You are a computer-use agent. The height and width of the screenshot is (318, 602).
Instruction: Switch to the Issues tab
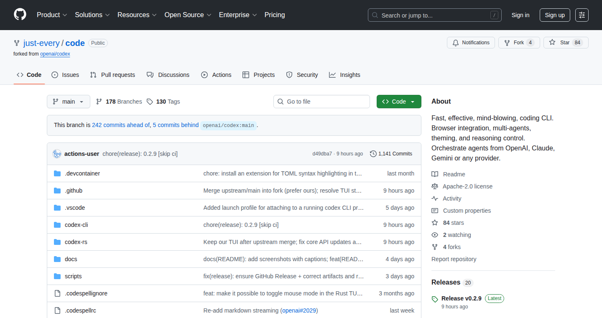[65, 75]
